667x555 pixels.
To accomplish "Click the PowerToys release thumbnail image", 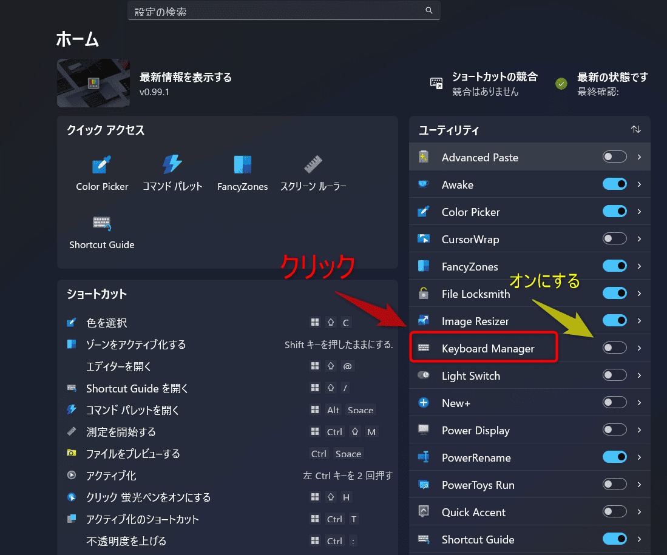I will [x=93, y=82].
